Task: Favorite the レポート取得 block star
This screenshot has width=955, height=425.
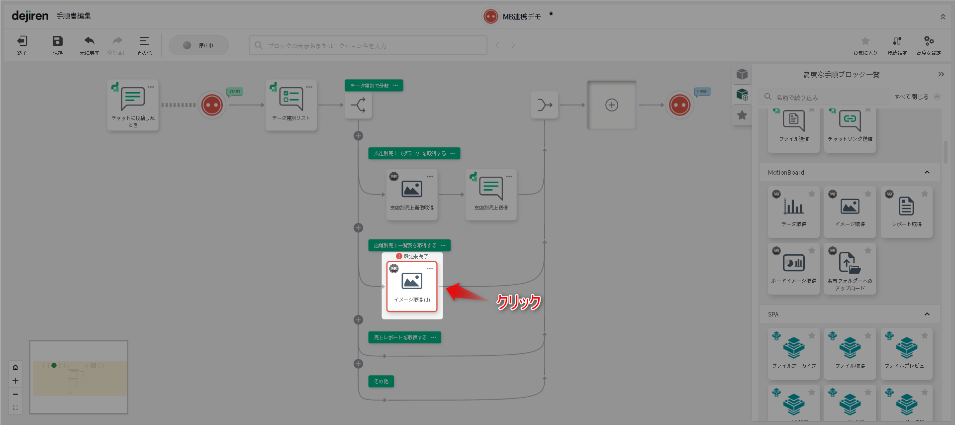Action: tap(925, 194)
